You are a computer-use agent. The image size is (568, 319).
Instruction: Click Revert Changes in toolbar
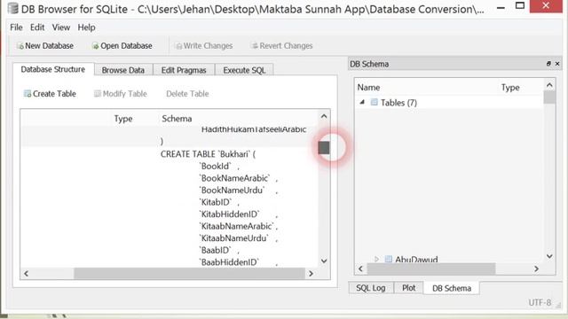point(282,46)
